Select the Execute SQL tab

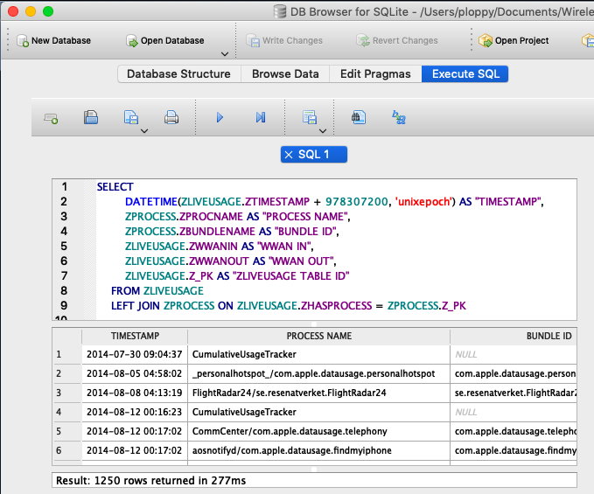tap(465, 73)
